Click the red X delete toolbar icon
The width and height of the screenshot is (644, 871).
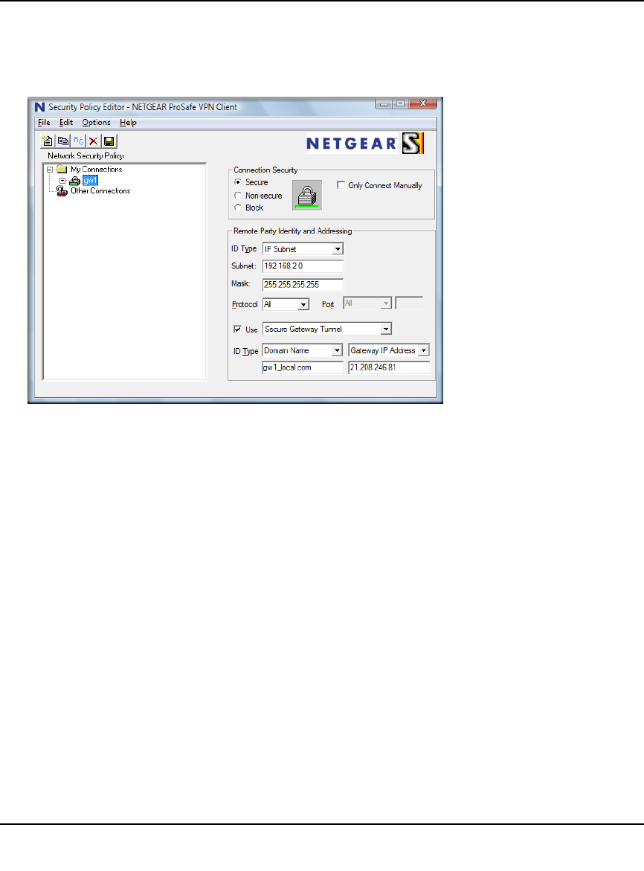pos(94,141)
